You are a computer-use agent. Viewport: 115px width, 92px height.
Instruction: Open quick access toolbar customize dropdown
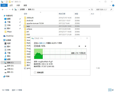pos(12,2)
